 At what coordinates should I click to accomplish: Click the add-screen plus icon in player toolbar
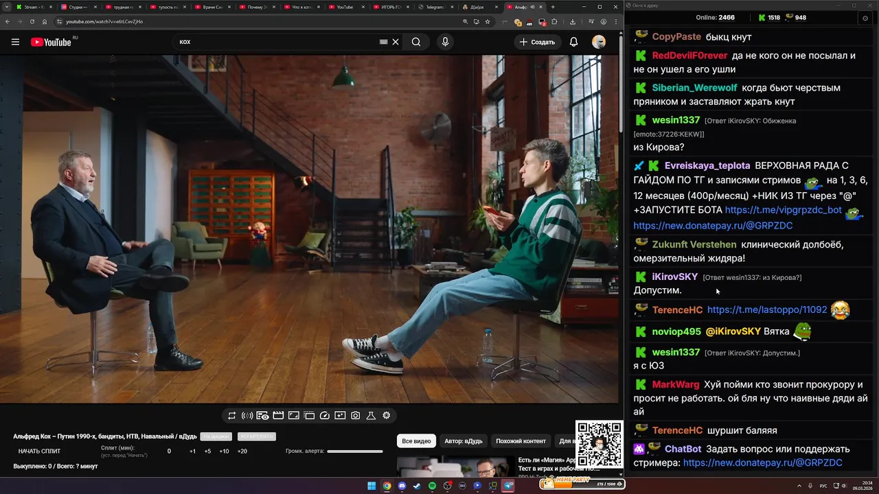coord(340,416)
